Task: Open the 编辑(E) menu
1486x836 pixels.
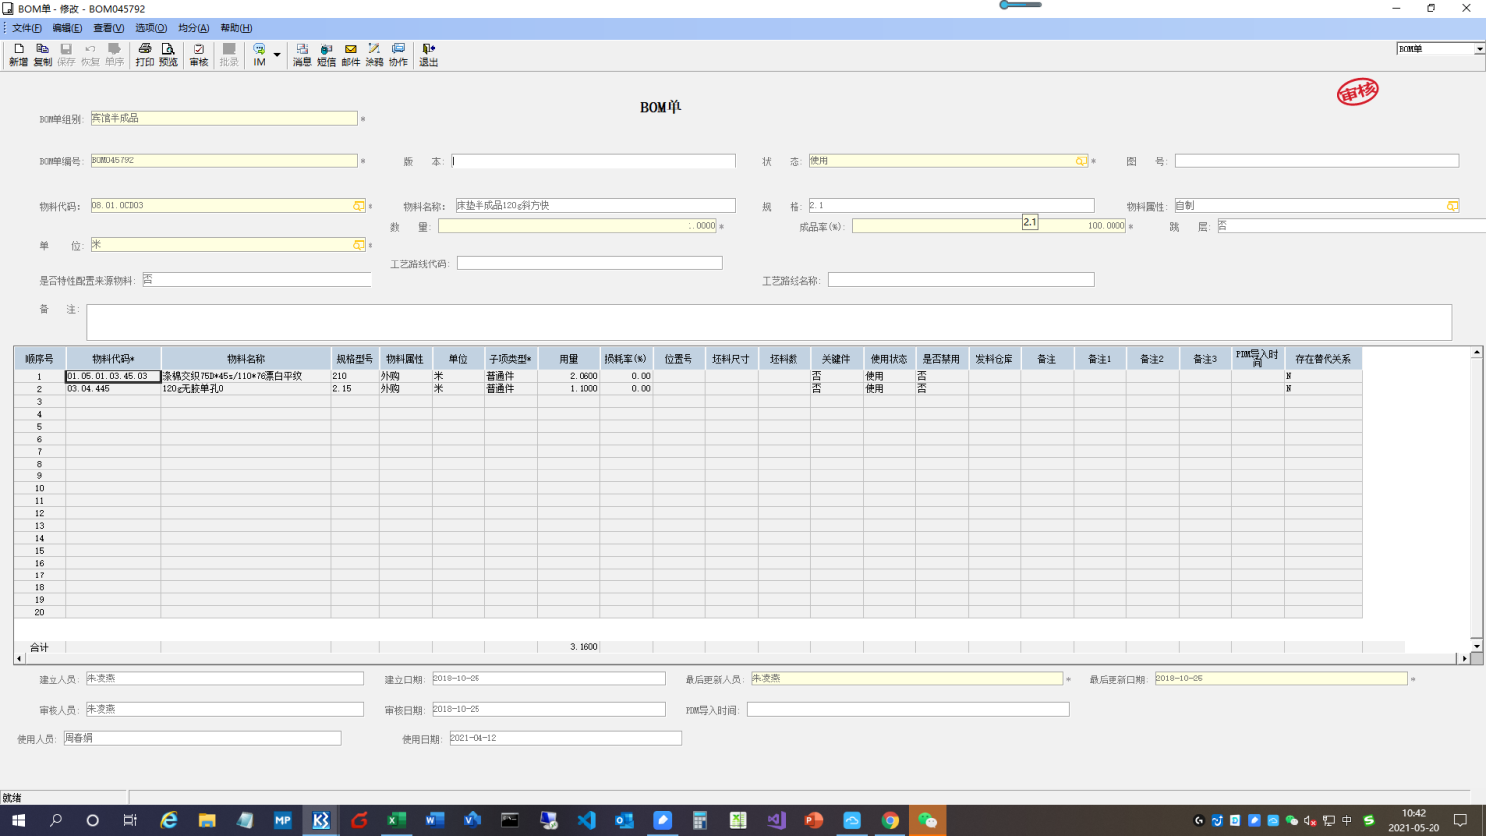Action: pyautogui.click(x=67, y=28)
